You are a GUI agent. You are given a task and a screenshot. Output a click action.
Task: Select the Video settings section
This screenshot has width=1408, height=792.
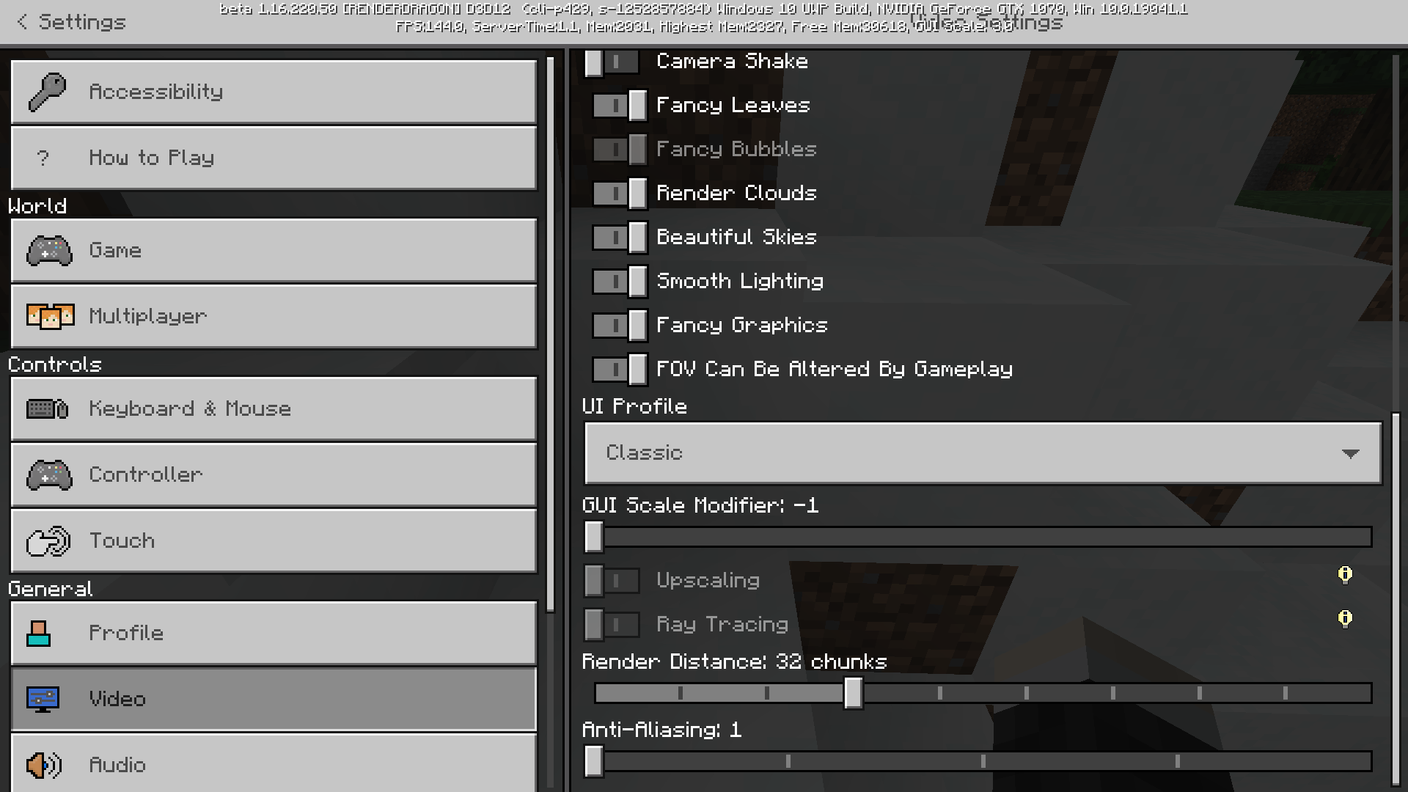click(274, 699)
